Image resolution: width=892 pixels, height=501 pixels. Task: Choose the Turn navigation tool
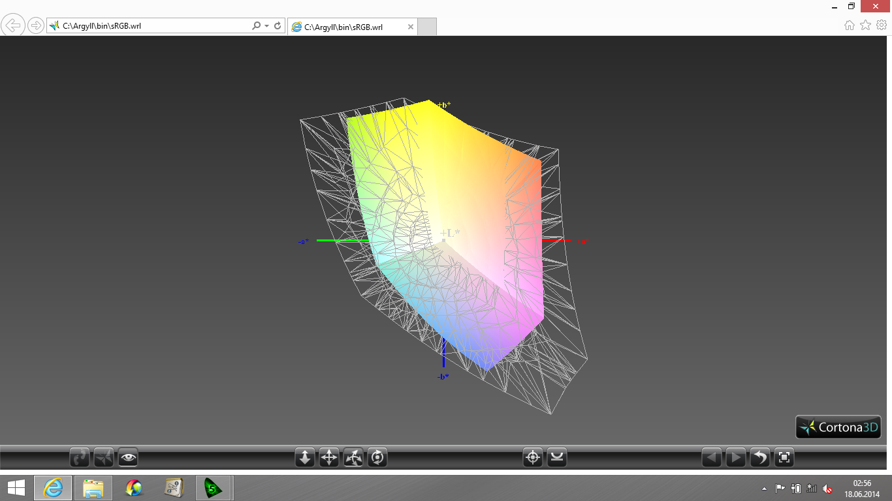click(x=353, y=458)
